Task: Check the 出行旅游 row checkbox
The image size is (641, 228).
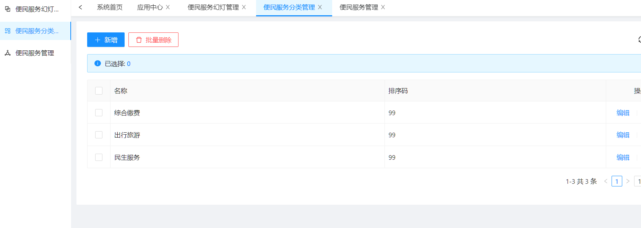Action: (99, 135)
